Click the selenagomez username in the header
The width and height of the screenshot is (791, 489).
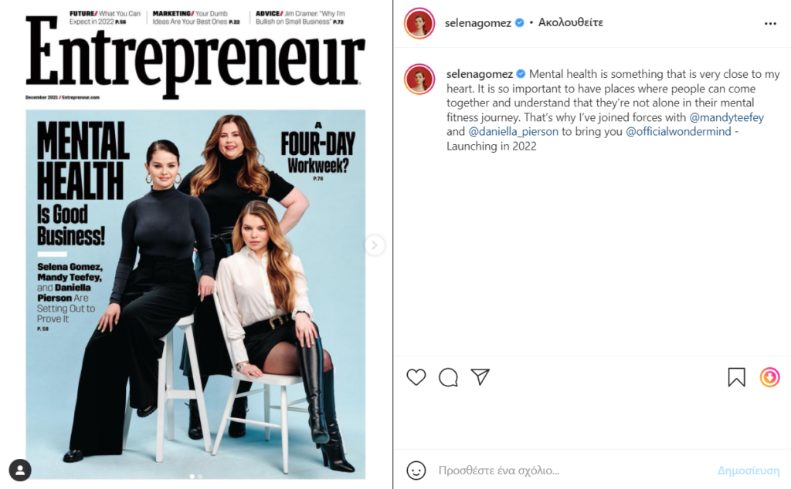477,22
